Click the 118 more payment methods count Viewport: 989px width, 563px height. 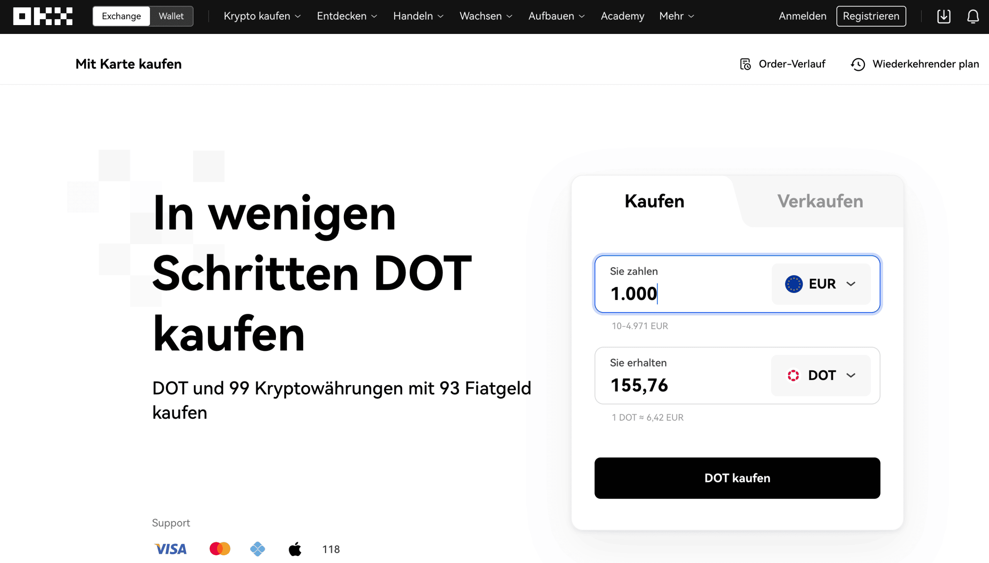[x=331, y=549]
